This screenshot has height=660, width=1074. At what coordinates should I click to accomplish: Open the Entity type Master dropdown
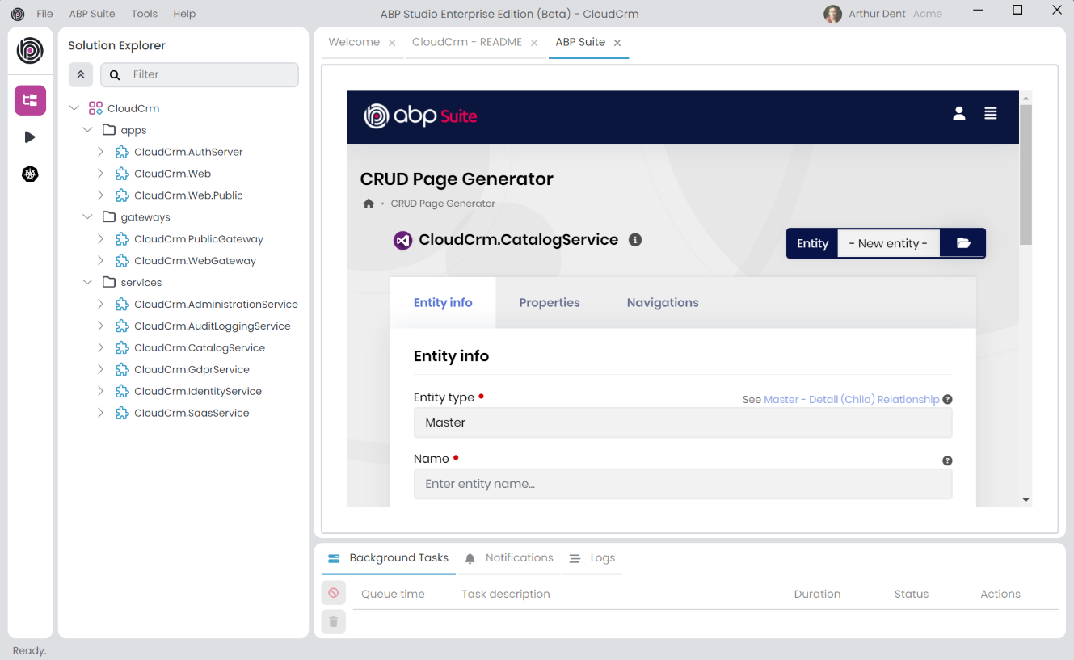tap(682, 422)
